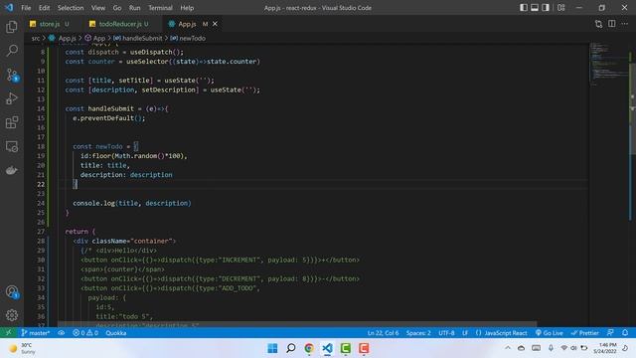Open the File menu
Viewport: 636px width, 358px height.
(x=26, y=8)
